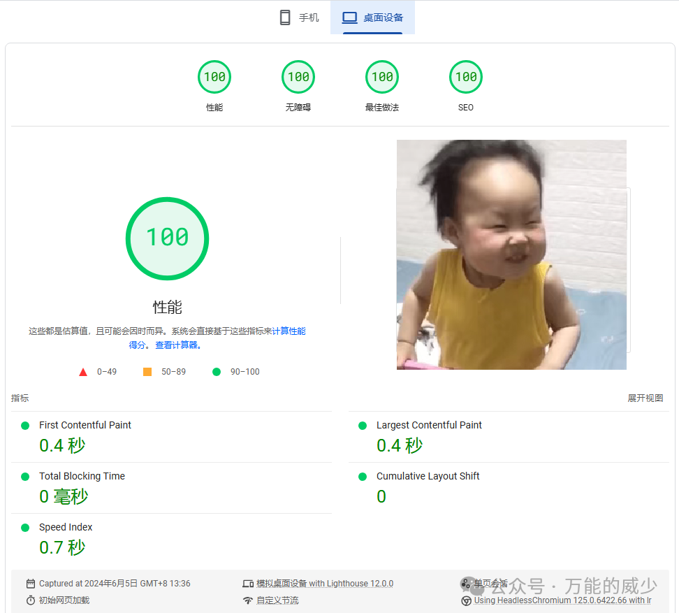Click the calendar icon beside Captured at

coord(31,584)
